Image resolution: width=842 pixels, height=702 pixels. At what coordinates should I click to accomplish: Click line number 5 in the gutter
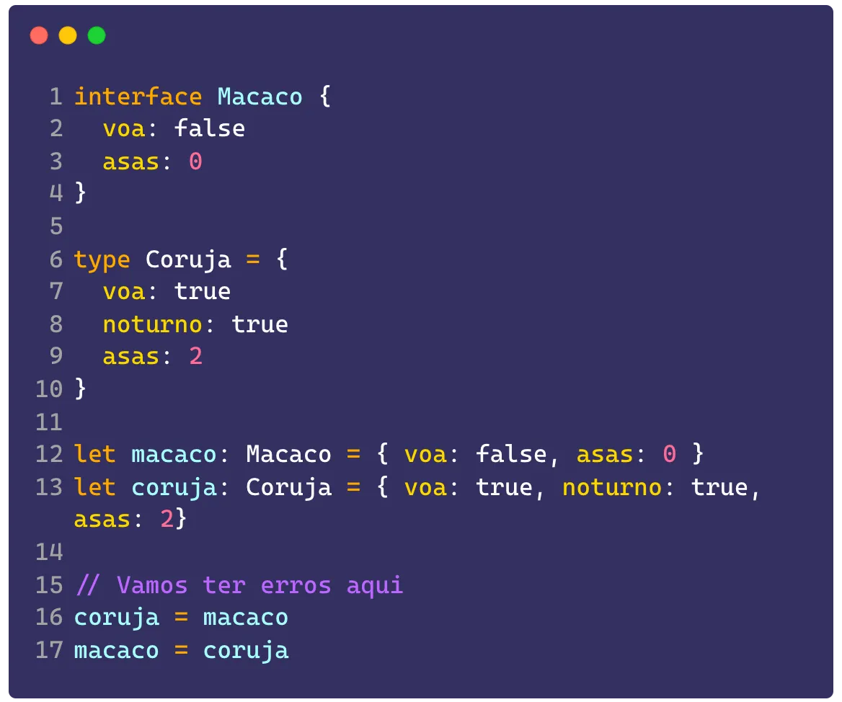[56, 226]
